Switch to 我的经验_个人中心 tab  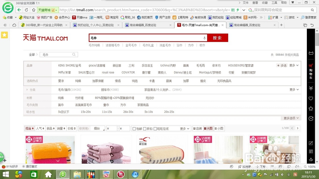96,25
